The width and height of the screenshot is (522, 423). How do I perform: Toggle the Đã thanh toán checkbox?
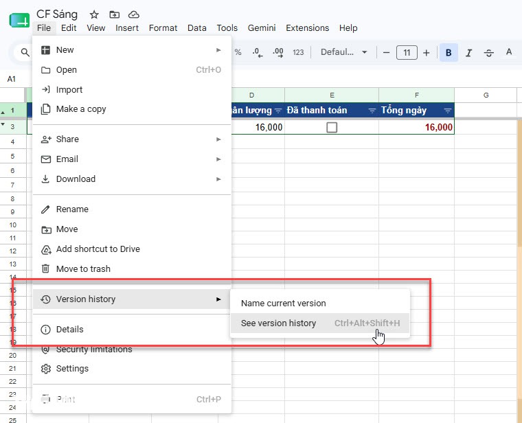click(x=332, y=128)
